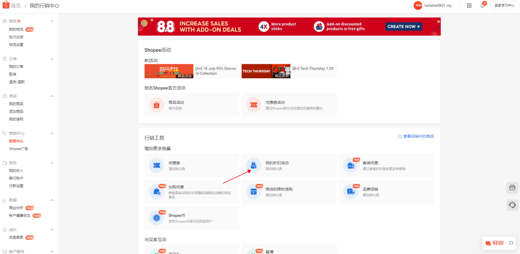This screenshot has height=254, width=520.
Task: Collapse the 营销中心 sidebar section
Action: tap(52, 133)
